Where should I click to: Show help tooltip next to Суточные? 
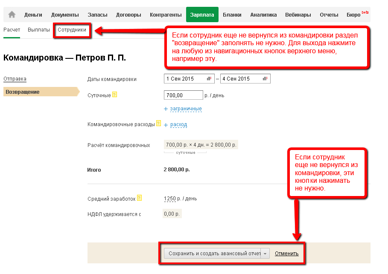pyautogui.click(x=114, y=95)
